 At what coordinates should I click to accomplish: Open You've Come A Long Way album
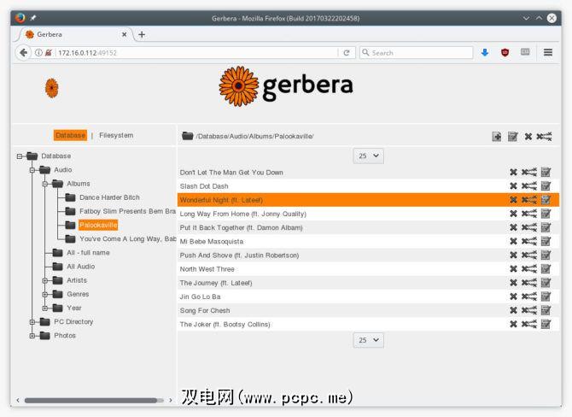[x=128, y=238]
